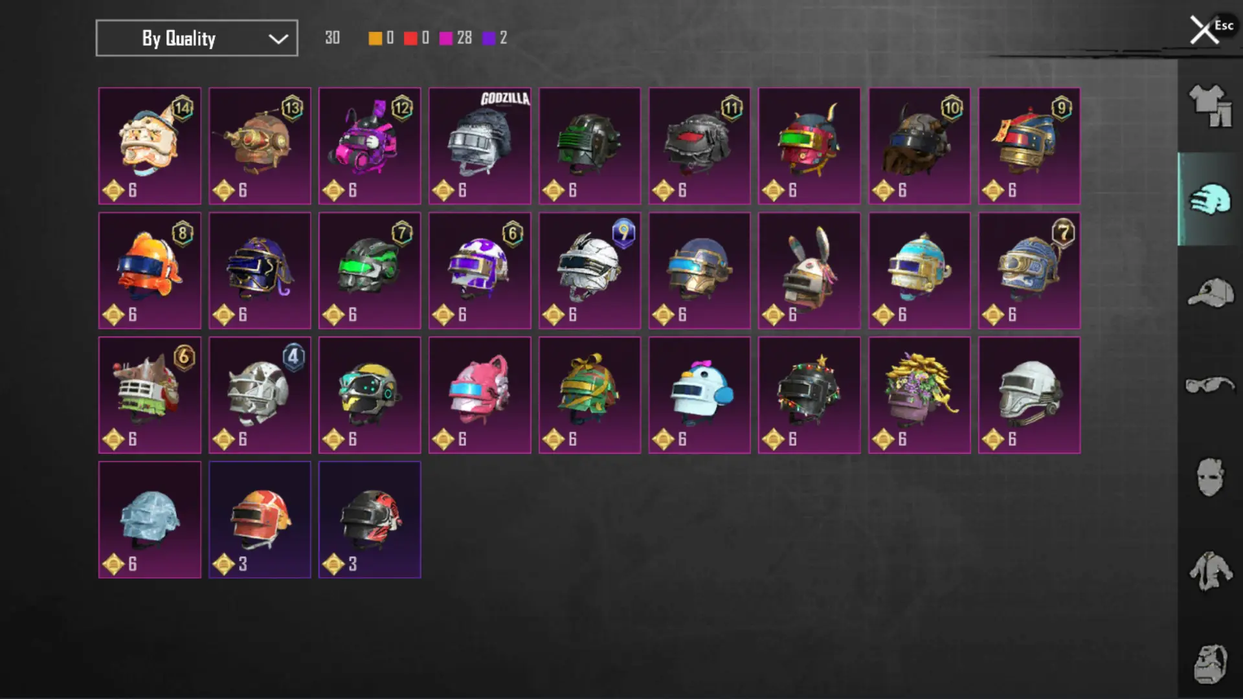1243x699 pixels.
Task: Click the dropdown chevron arrow
Action: coord(278,39)
